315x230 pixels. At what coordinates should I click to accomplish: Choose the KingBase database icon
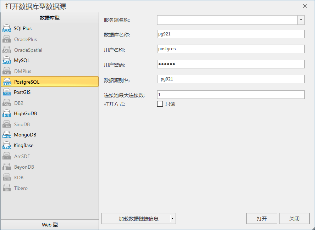tap(7, 146)
